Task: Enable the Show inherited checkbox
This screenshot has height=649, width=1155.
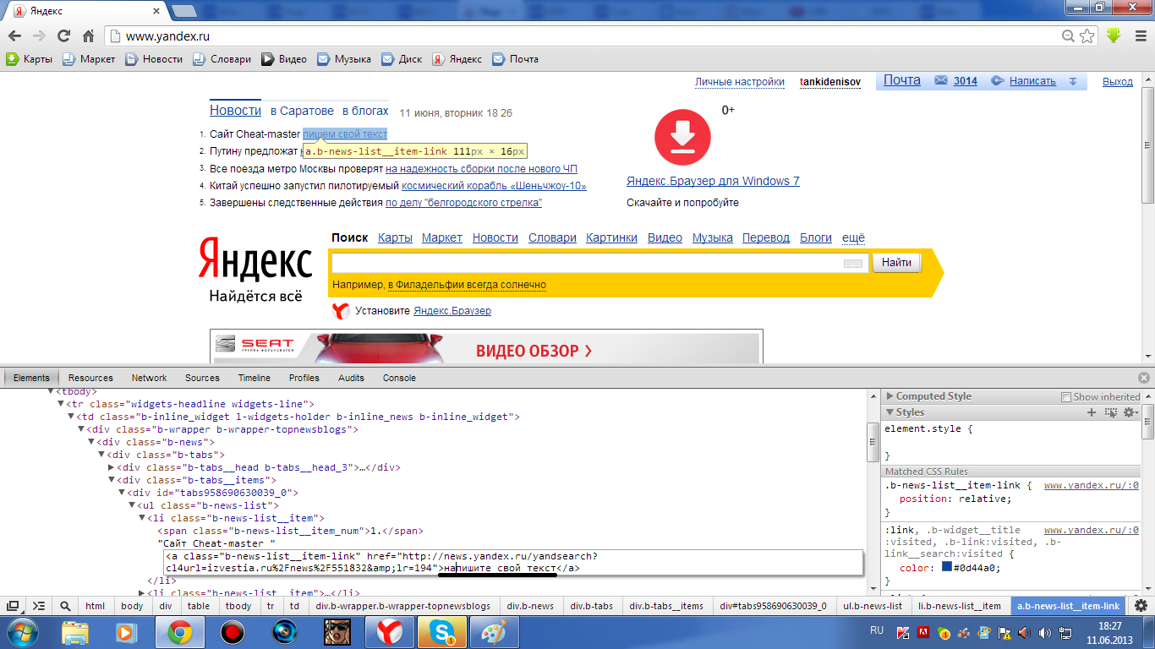Action: (1066, 396)
